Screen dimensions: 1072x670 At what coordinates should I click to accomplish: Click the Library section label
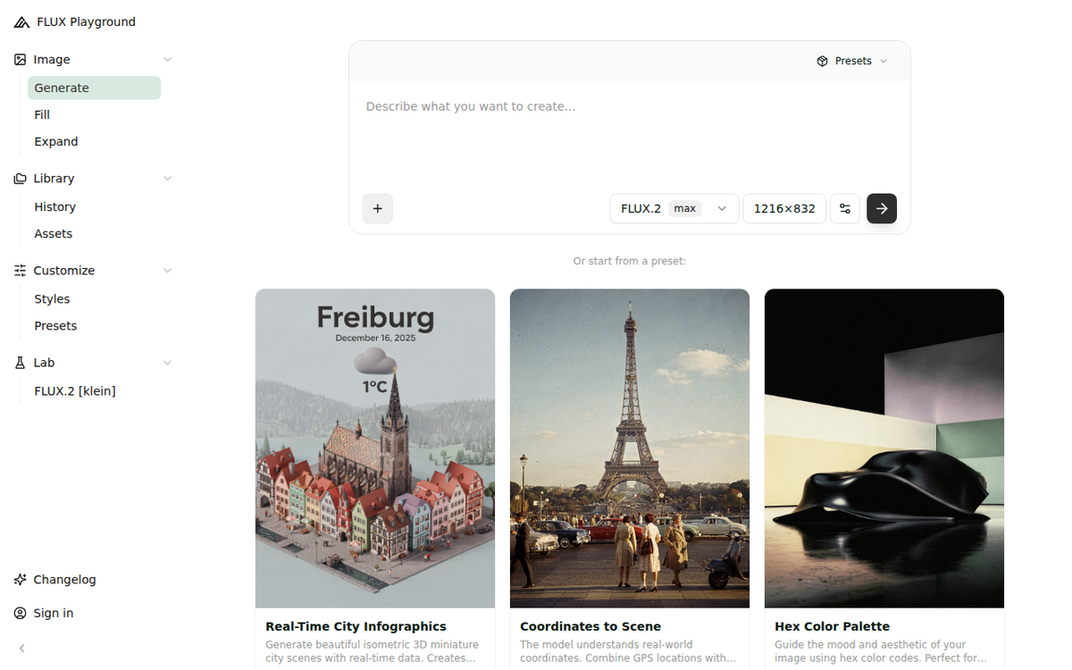click(x=54, y=179)
